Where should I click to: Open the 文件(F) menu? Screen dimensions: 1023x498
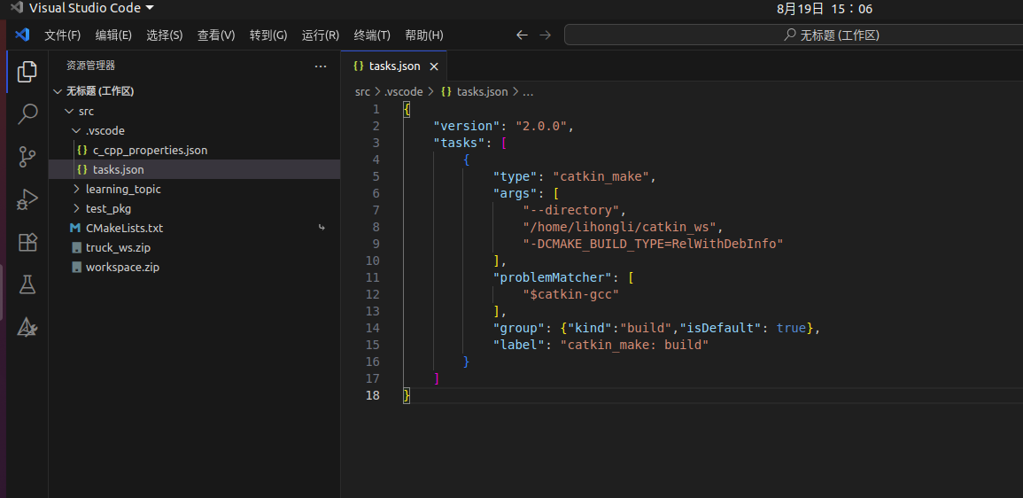coord(63,35)
